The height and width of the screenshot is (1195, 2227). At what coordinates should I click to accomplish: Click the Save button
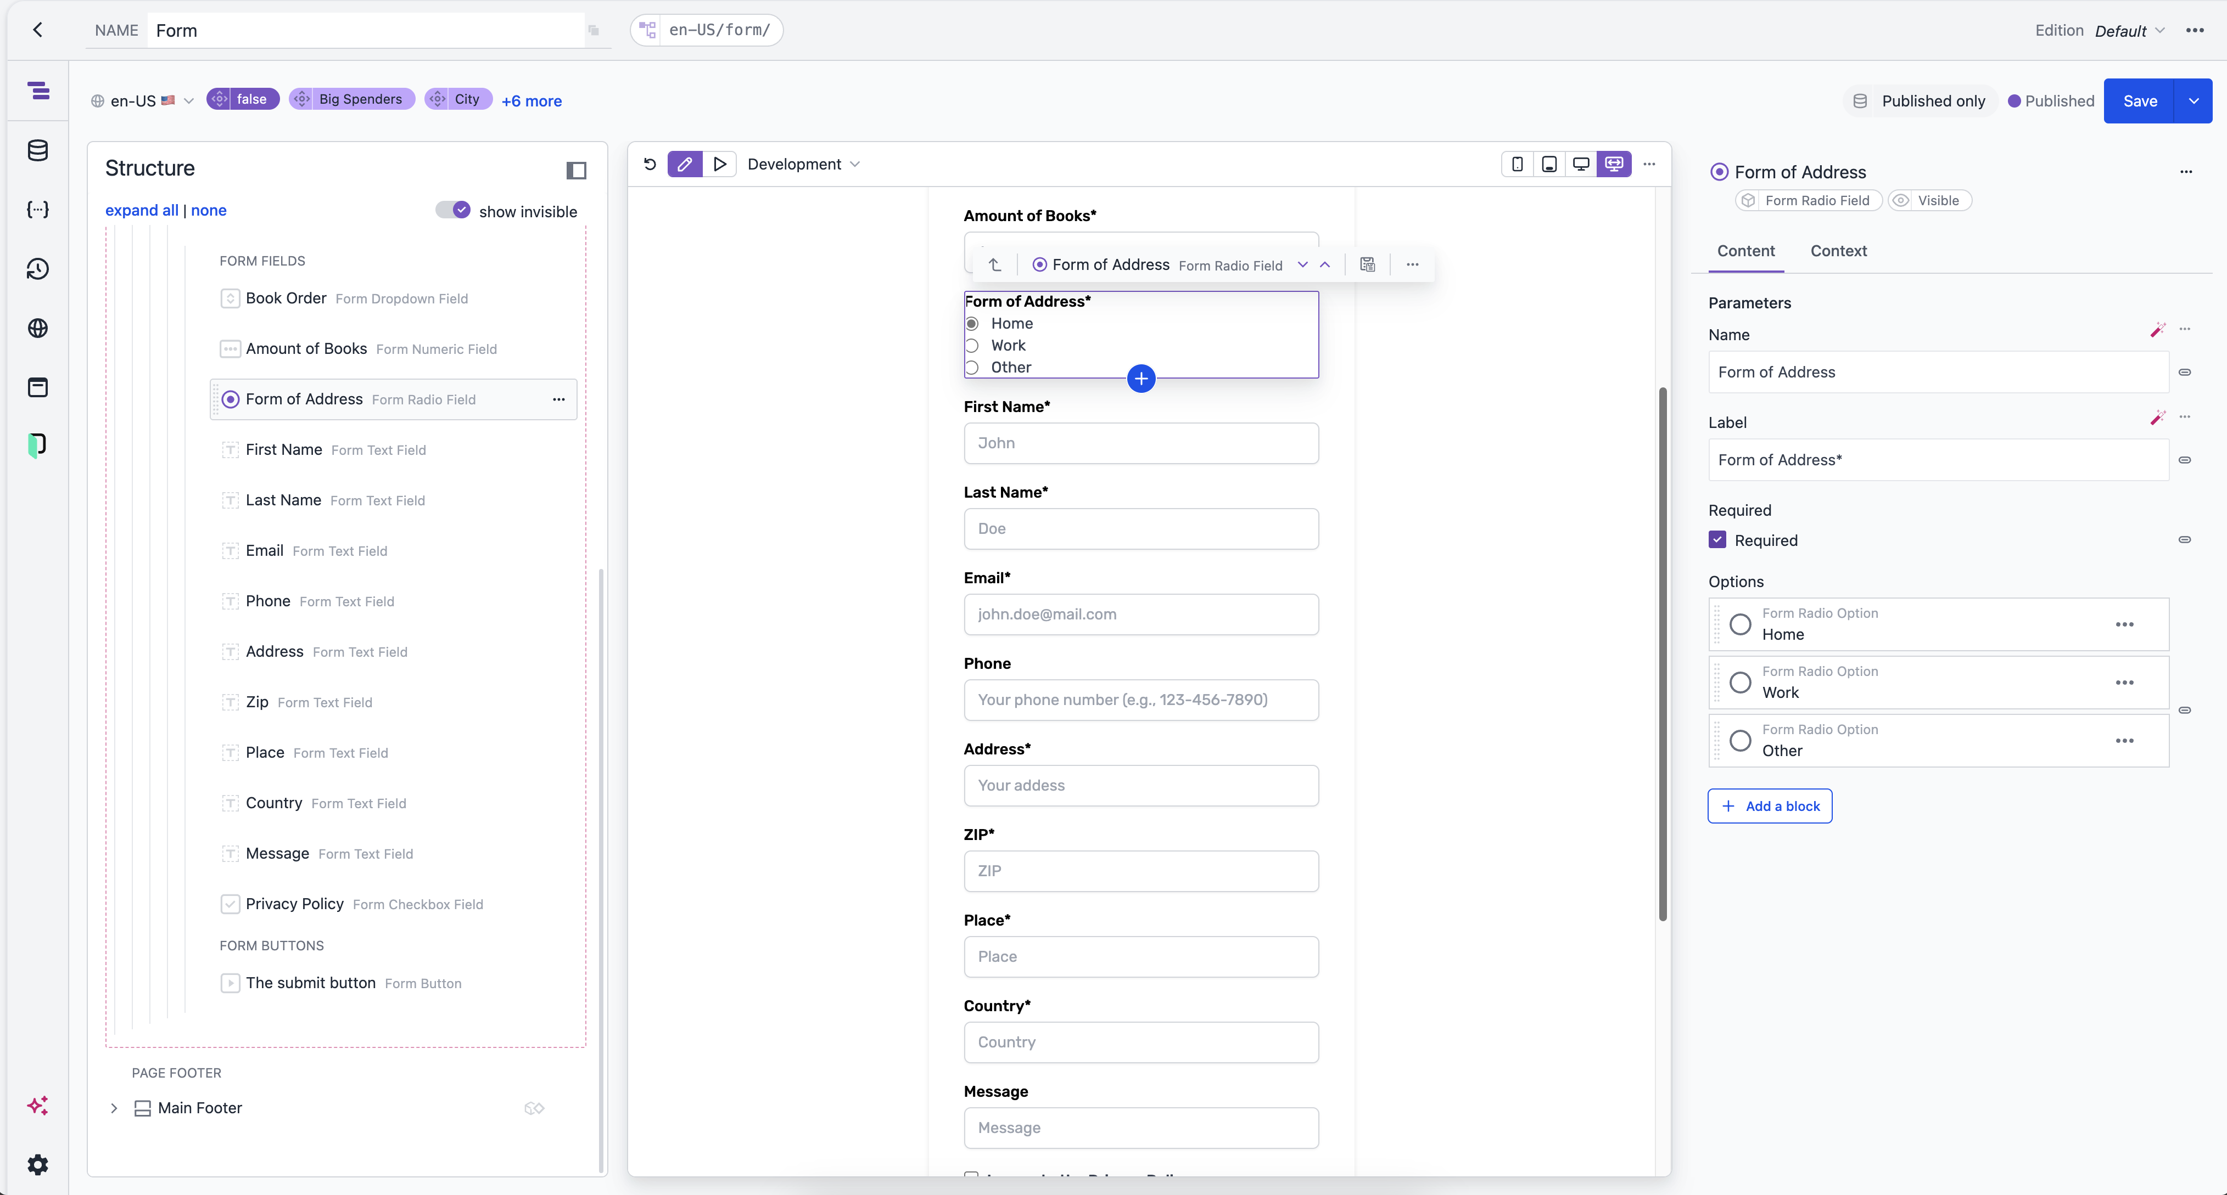(2140, 100)
